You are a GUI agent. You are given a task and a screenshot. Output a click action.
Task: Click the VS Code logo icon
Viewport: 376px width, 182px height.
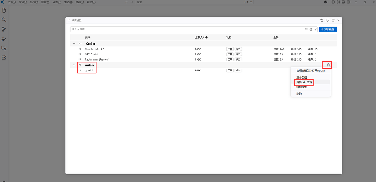pos(3,2)
